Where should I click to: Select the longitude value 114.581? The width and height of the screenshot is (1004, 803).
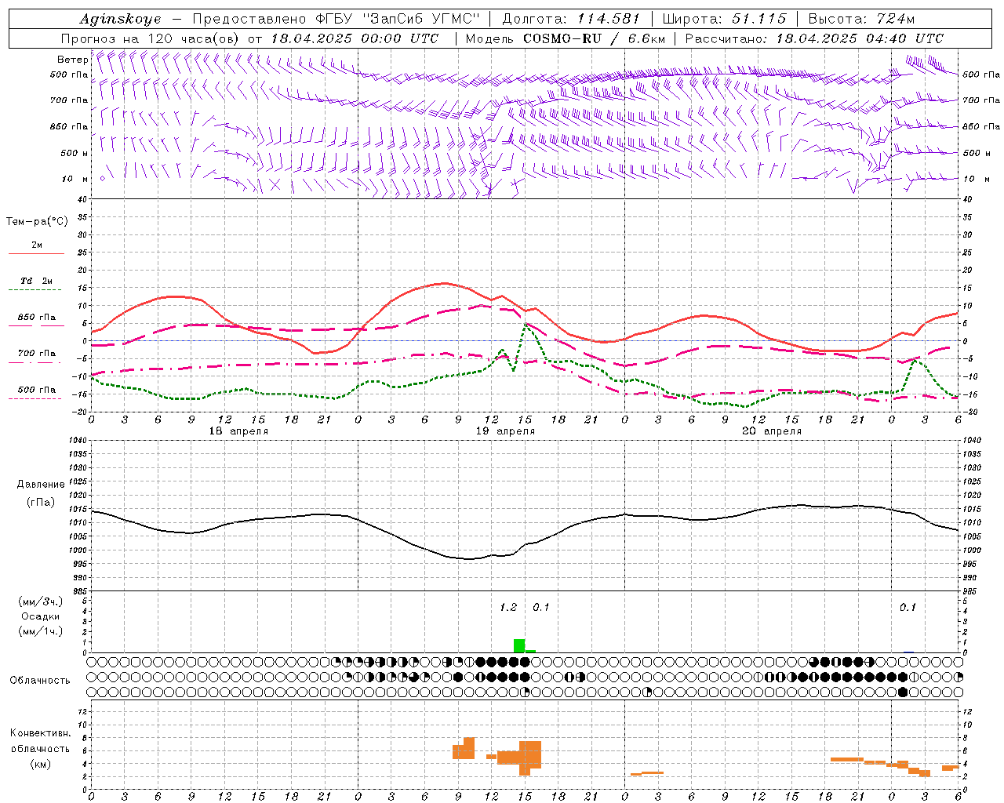pyautogui.click(x=609, y=19)
